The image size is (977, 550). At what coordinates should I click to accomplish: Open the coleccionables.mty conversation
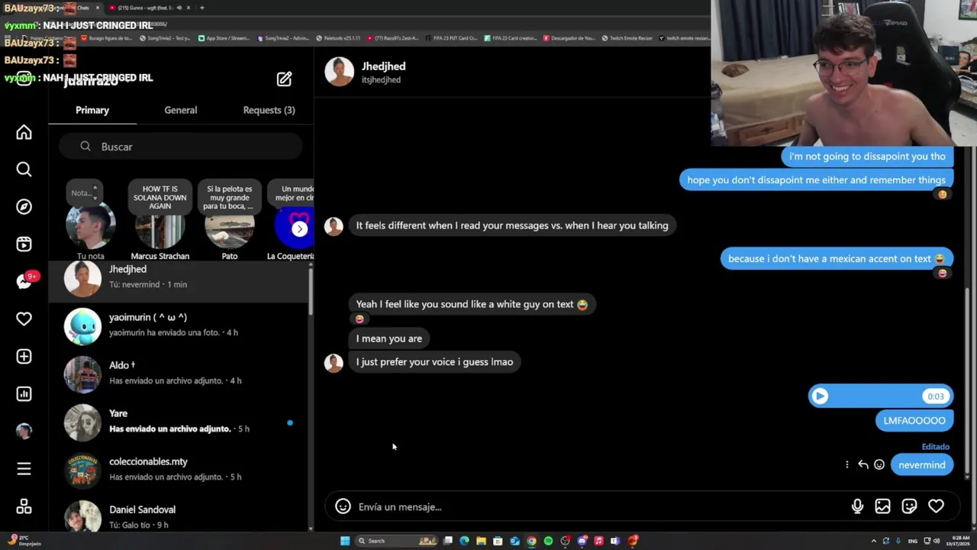[178, 470]
